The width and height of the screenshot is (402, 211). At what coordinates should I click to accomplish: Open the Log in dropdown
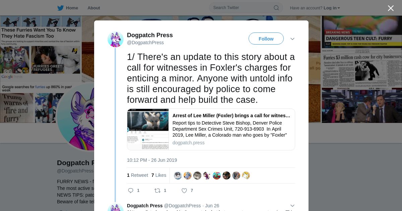point(332,8)
